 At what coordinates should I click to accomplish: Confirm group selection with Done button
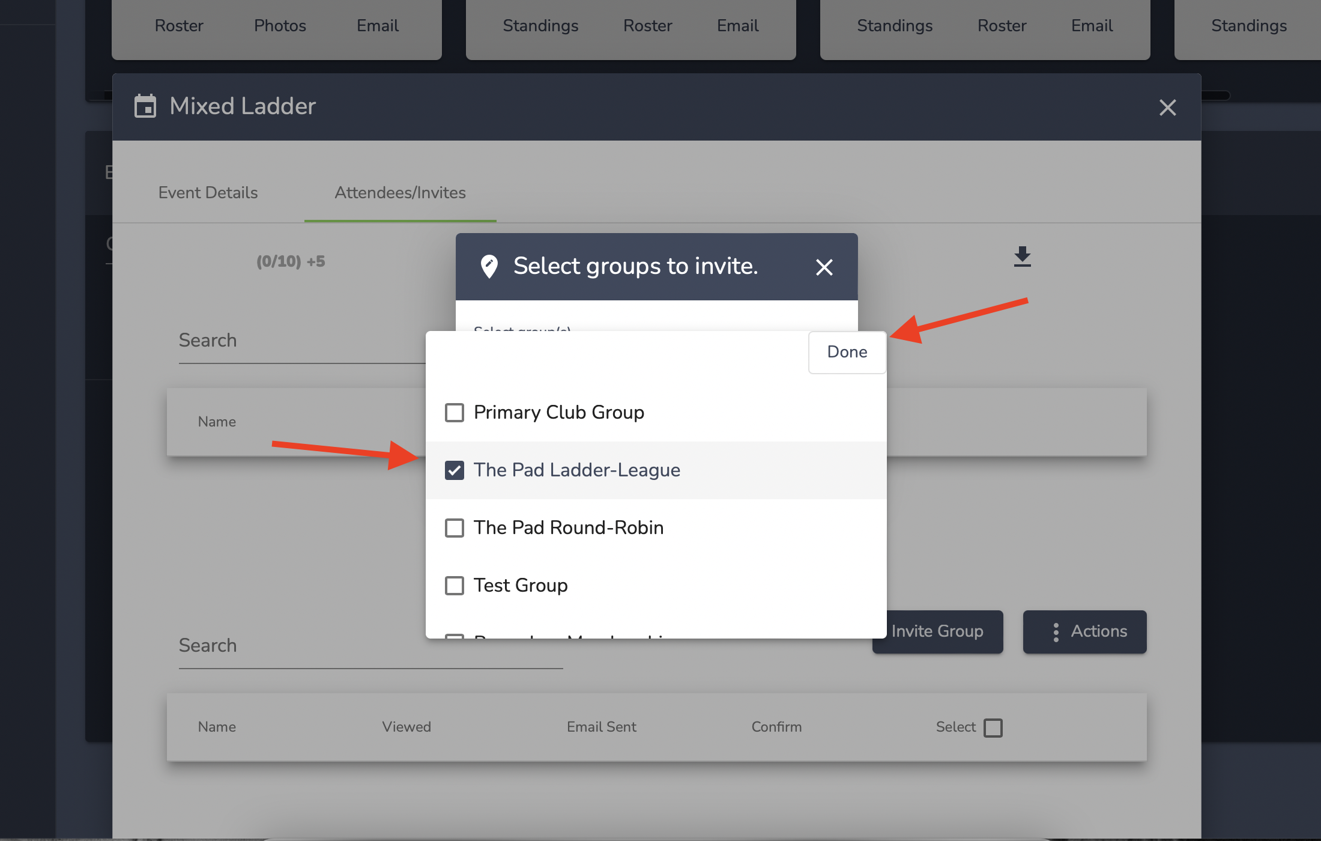click(847, 352)
